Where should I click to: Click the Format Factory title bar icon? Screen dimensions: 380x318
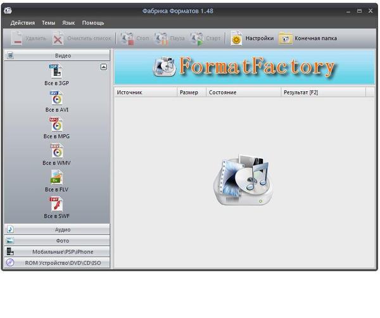point(8,11)
